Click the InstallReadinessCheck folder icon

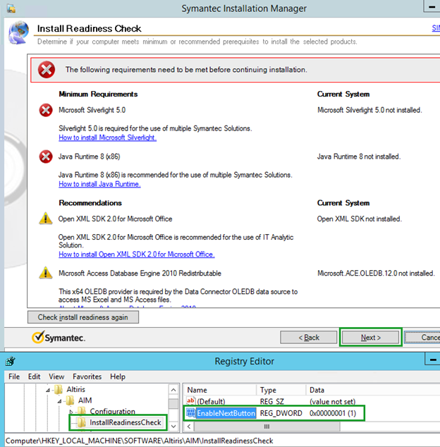tap(82, 422)
